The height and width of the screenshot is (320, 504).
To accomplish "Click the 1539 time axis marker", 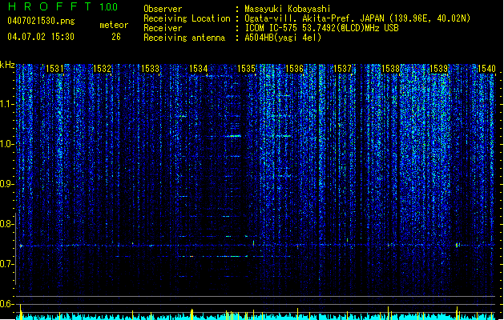I will pos(439,69).
